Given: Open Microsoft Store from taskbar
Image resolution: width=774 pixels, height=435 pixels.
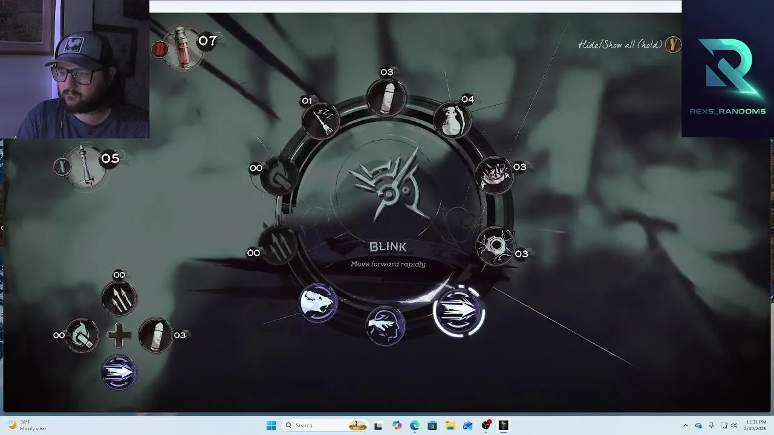Looking at the screenshot, I should click(432, 425).
